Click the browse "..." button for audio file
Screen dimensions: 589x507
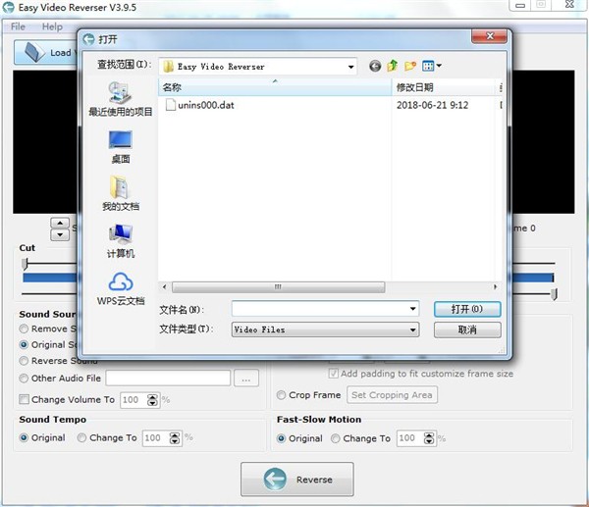point(246,379)
